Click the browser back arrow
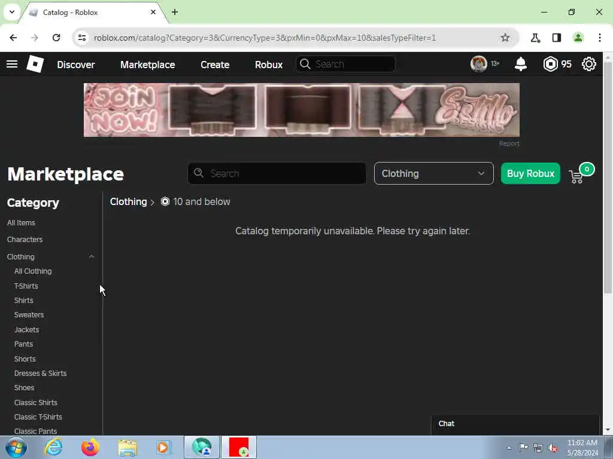This screenshot has width=613, height=459. [13, 38]
